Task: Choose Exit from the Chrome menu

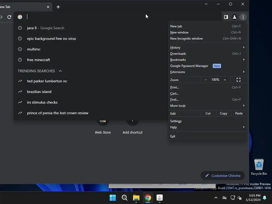Action: pos(207,136)
